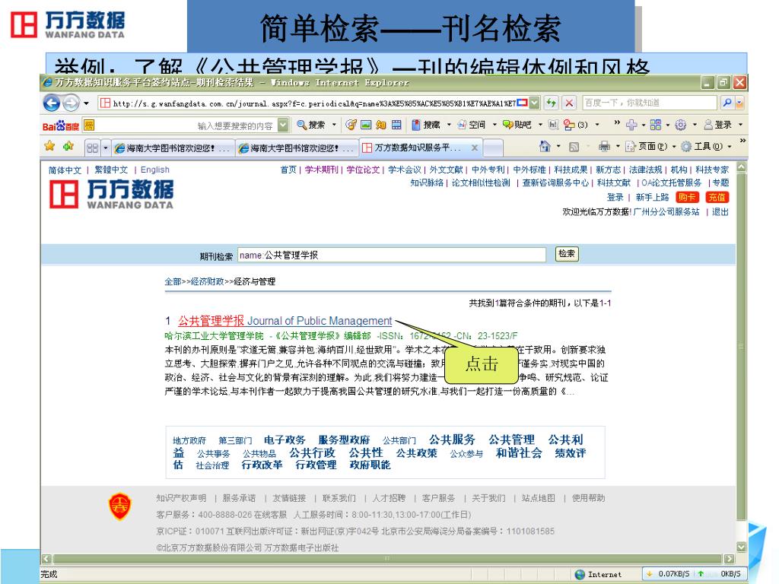This screenshot has height=584, width=779.
Task: Open the tab list dropdown arrow
Action: 105,148
